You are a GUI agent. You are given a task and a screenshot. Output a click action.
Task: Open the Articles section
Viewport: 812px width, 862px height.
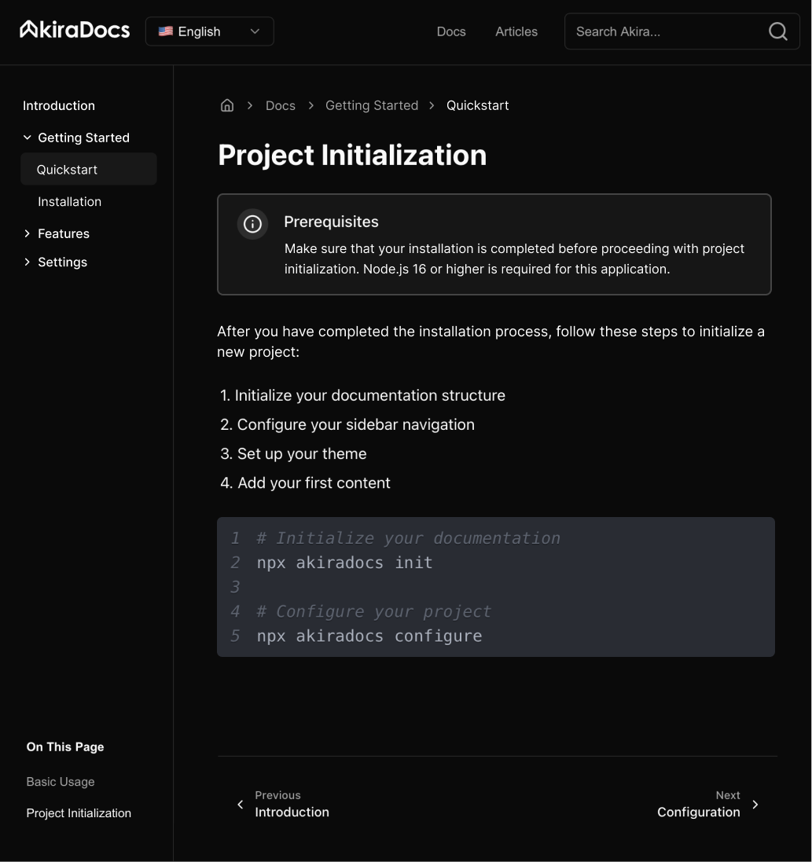(x=516, y=31)
